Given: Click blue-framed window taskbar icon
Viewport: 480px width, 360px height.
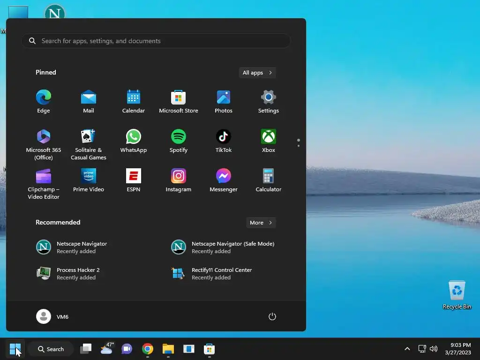Looking at the screenshot, I should (x=189, y=349).
